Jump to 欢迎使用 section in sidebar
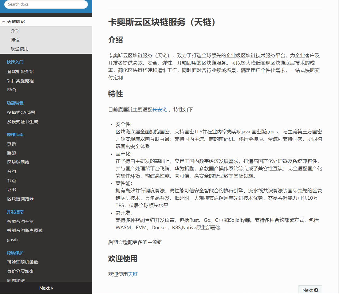Screen dimensions: 339x294 (x=19, y=49)
